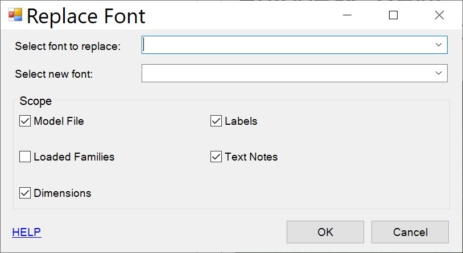Open the new font dropdown arrow
The width and height of the screenshot is (463, 253).
pyautogui.click(x=439, y=73)
